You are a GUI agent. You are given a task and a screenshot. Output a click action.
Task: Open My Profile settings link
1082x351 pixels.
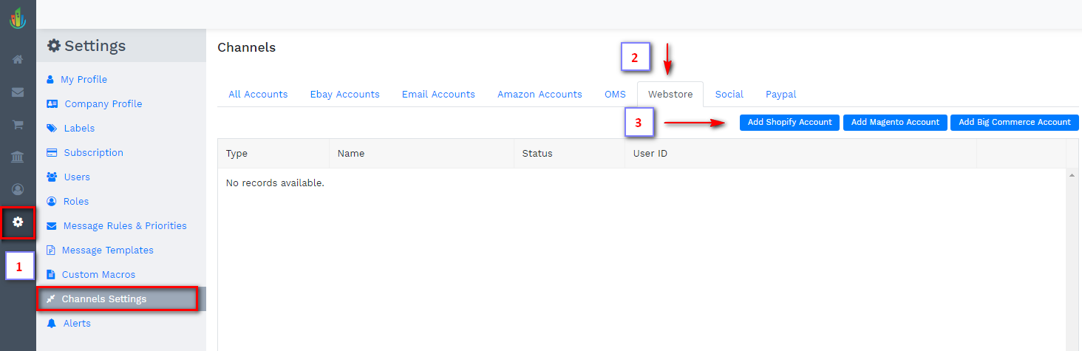click(x=84, y=80)
